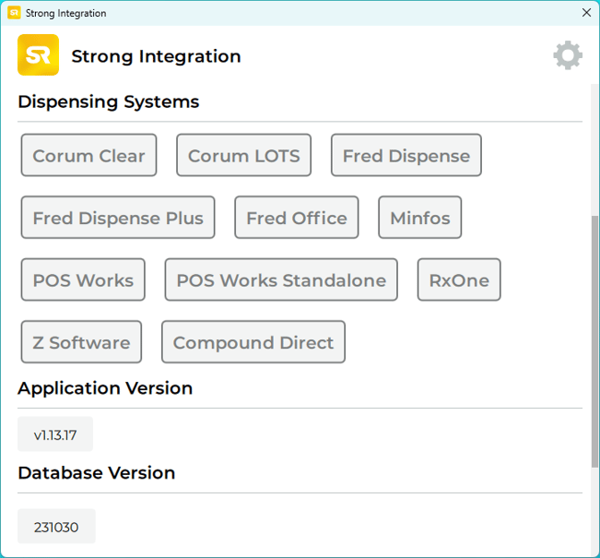The height and width of the screenshot is (558, 600).
Task: Click the vertical scrollbar thumb
Action: (x=594, y=341)
